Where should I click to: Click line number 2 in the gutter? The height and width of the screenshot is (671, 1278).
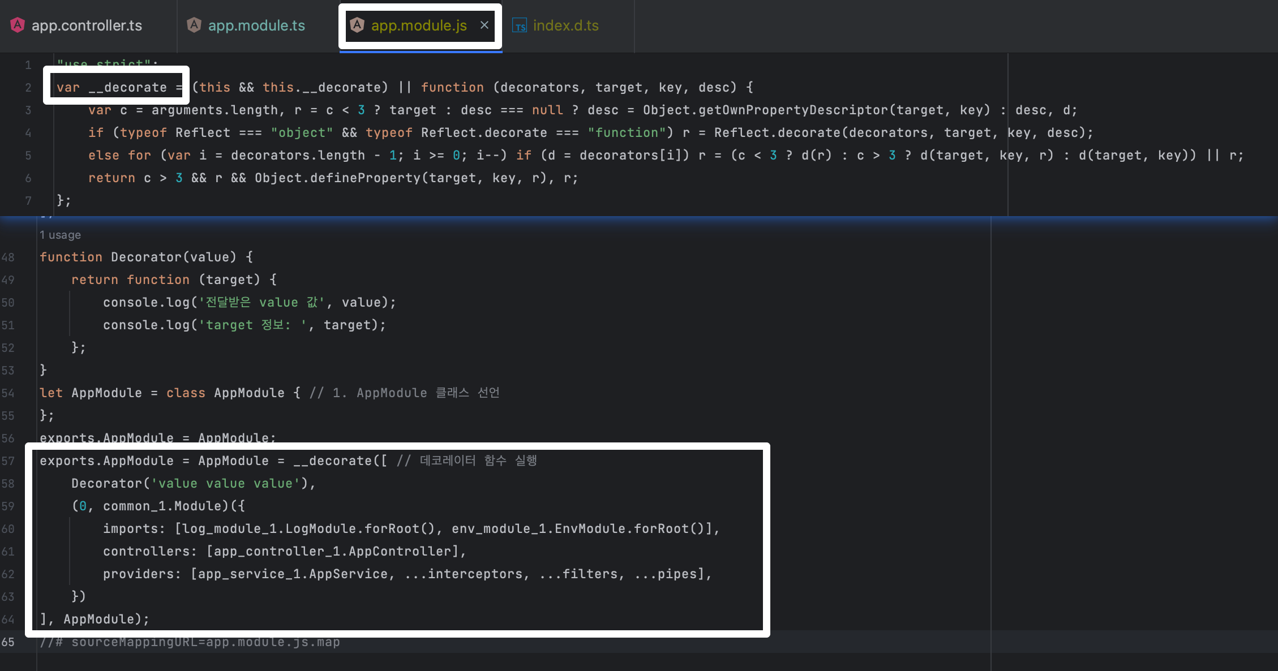coord(28,88)
